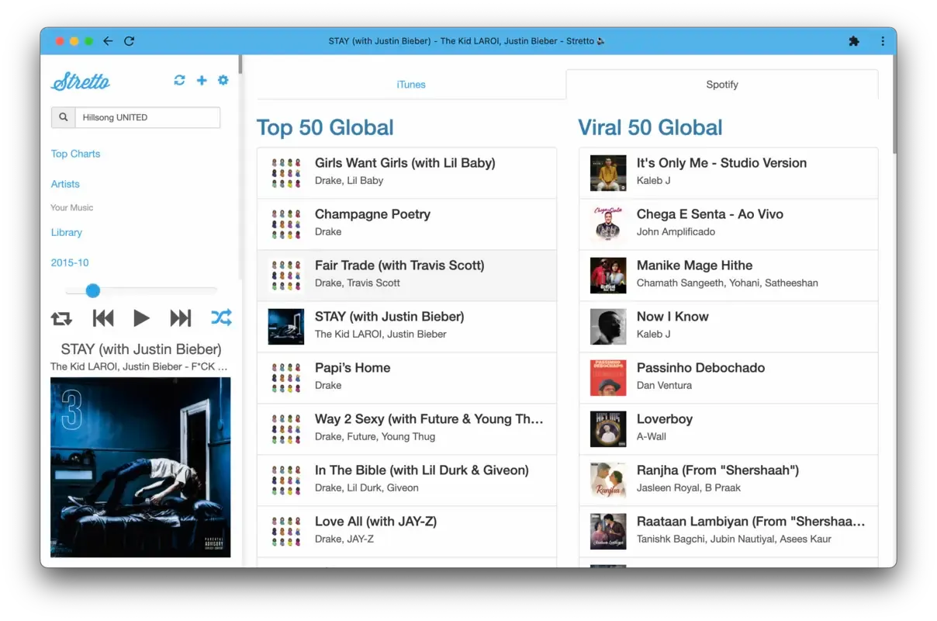
Task: Play the current song
Action: click(141, 318)
